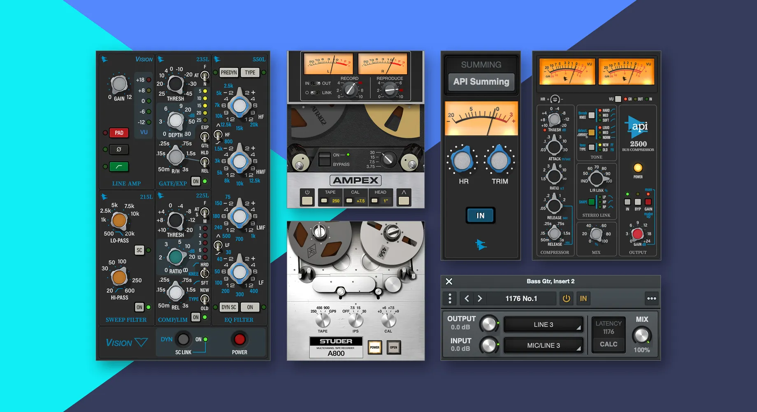Click the SC button on Sweep Filter
Viewport: 757px width, 412px height.
tap(139, 250)
